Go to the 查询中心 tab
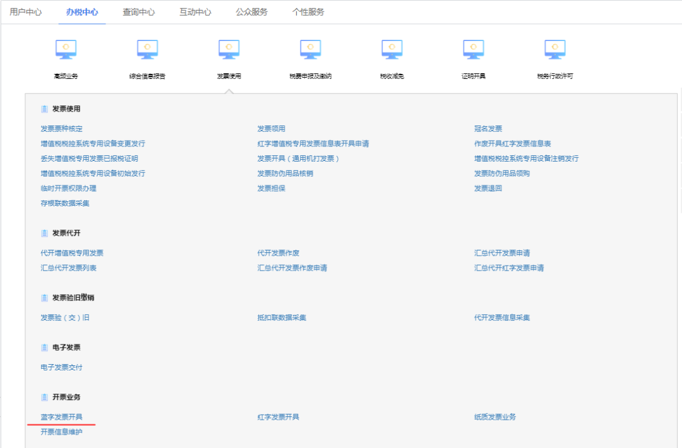This screenshot has height=448, width=682. pos(139,12)
